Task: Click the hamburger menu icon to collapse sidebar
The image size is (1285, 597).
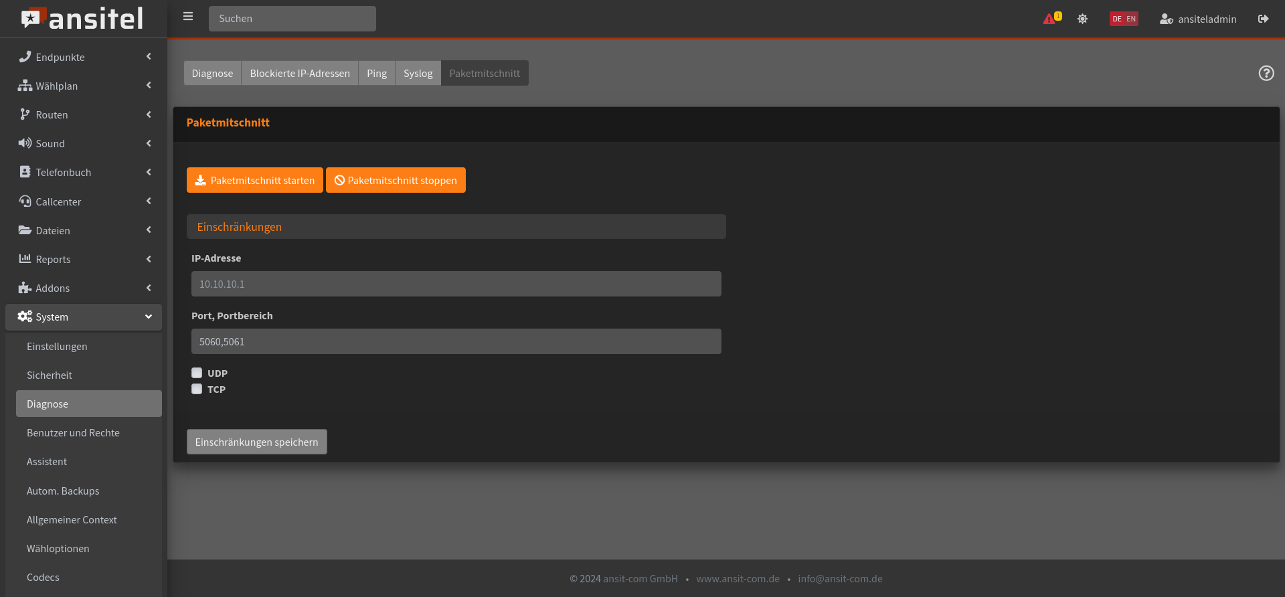Action: click(x=188, y=17)
